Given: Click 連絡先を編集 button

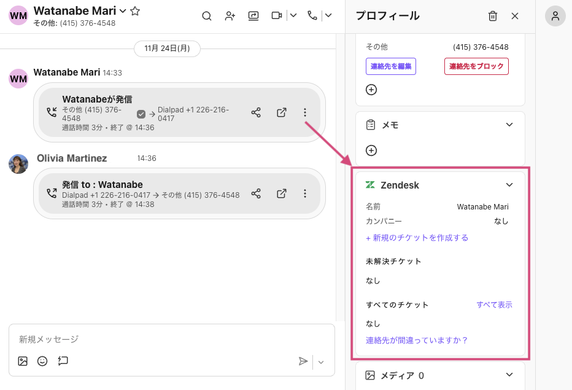Looking at the screenshot, I should (391, 66).
